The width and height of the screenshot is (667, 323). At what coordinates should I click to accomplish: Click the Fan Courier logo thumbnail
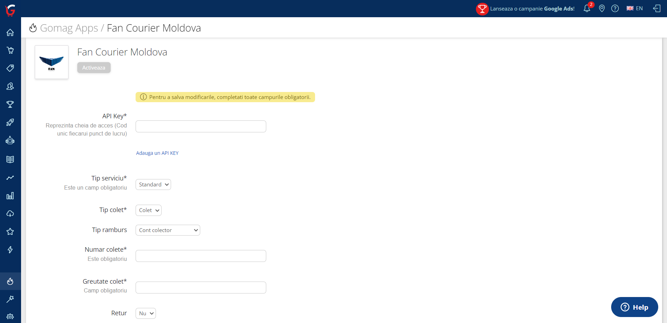(52, 62)
